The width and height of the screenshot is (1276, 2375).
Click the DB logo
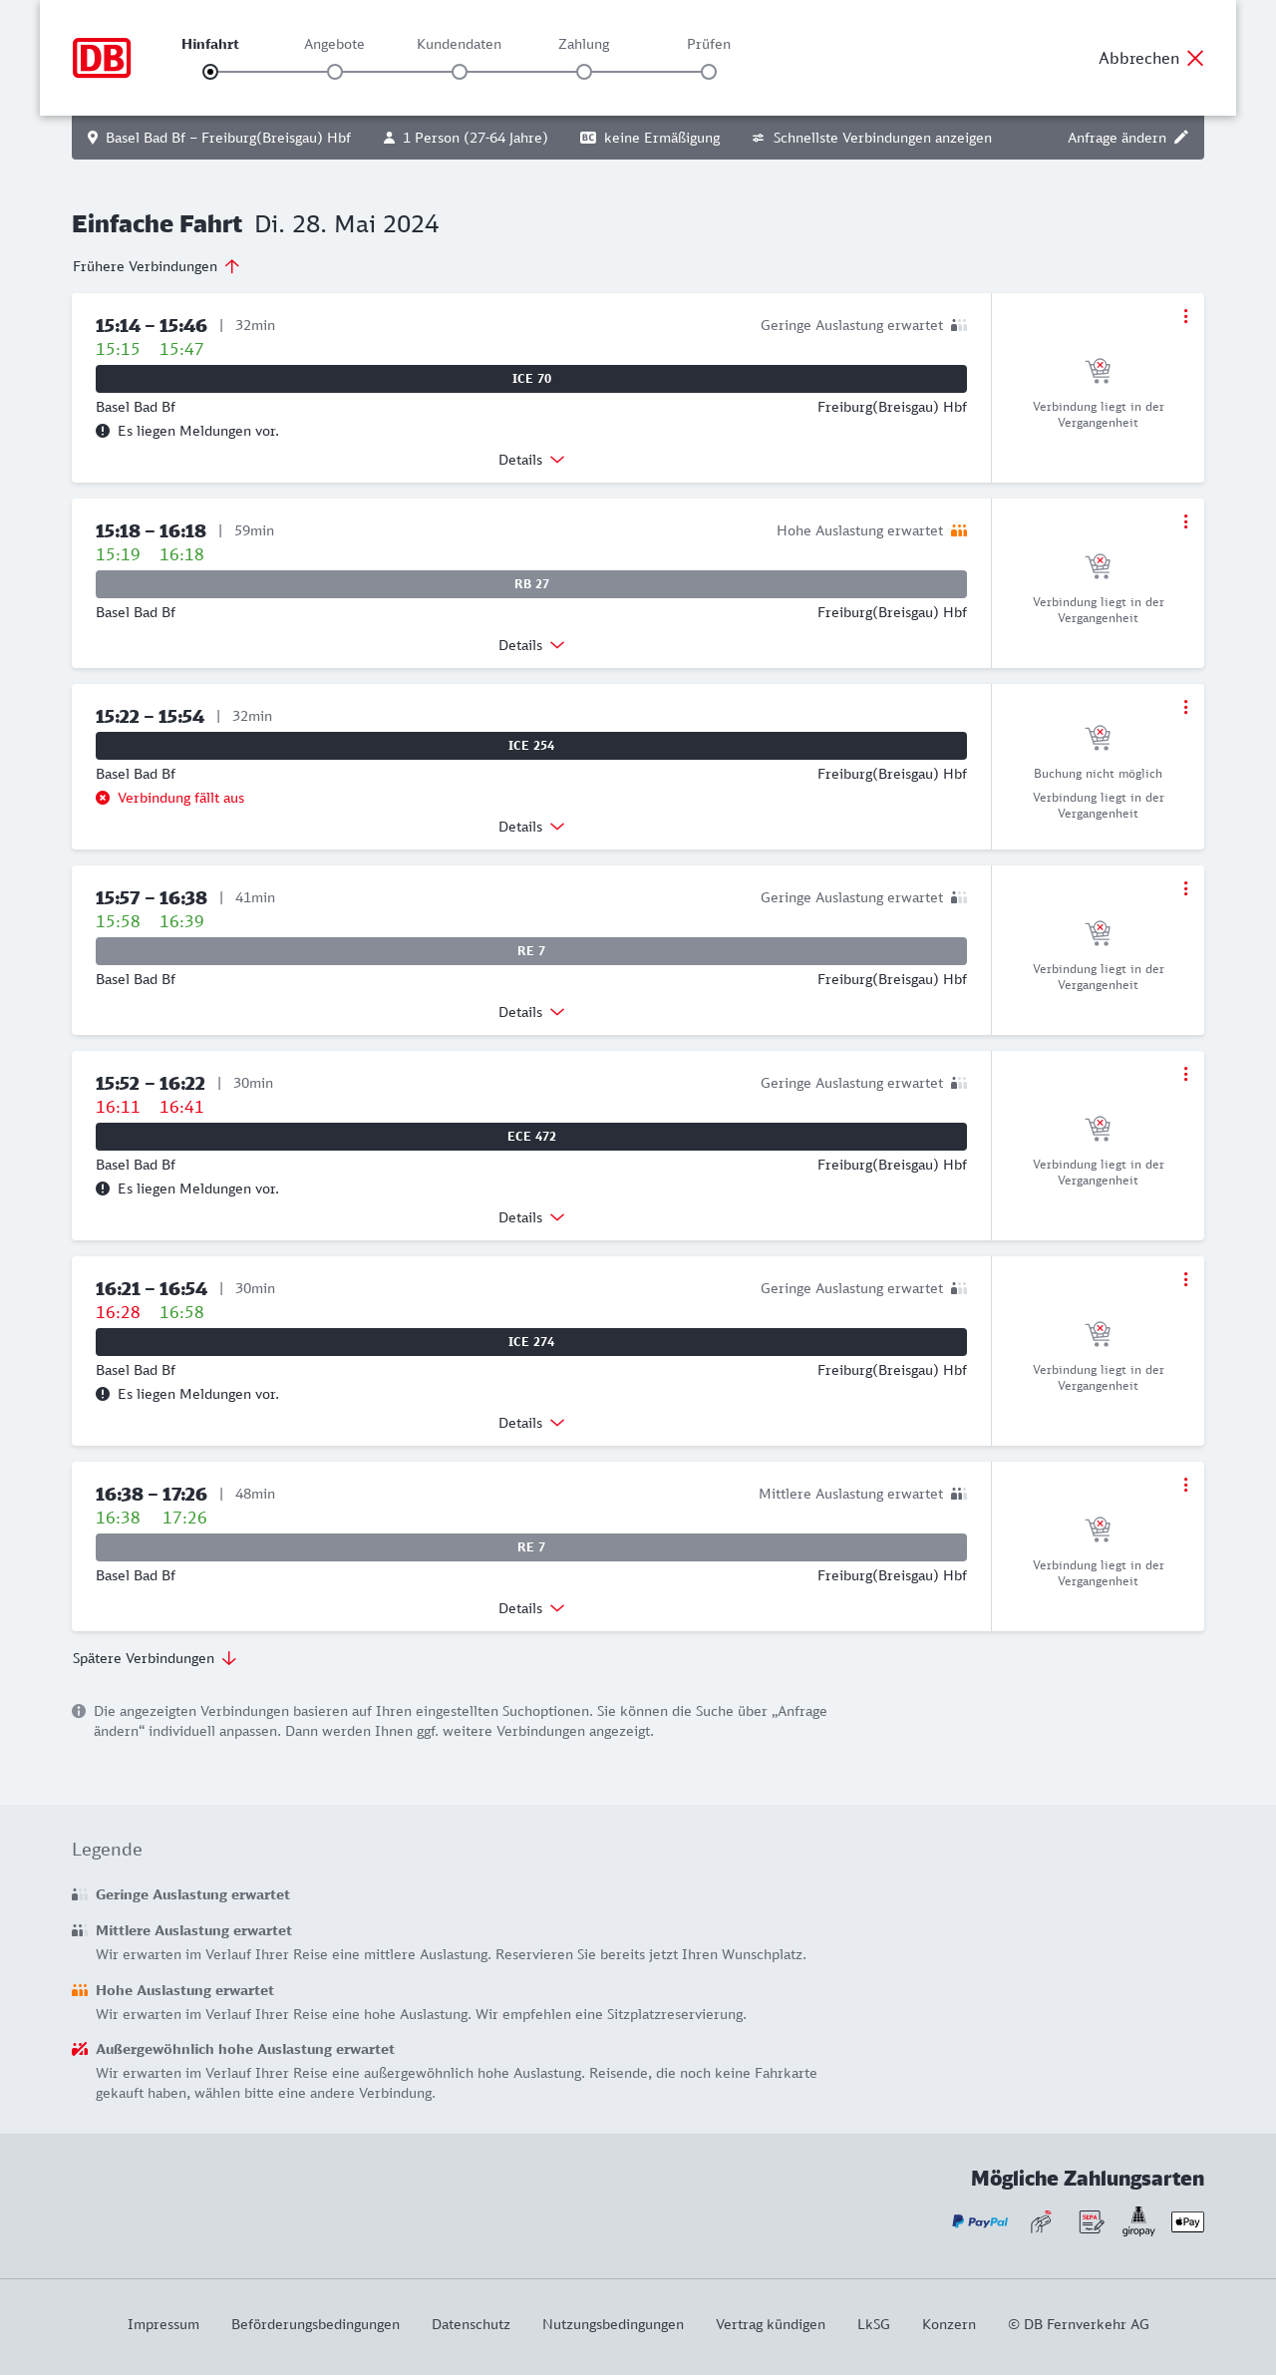click(x=102, y=58)
